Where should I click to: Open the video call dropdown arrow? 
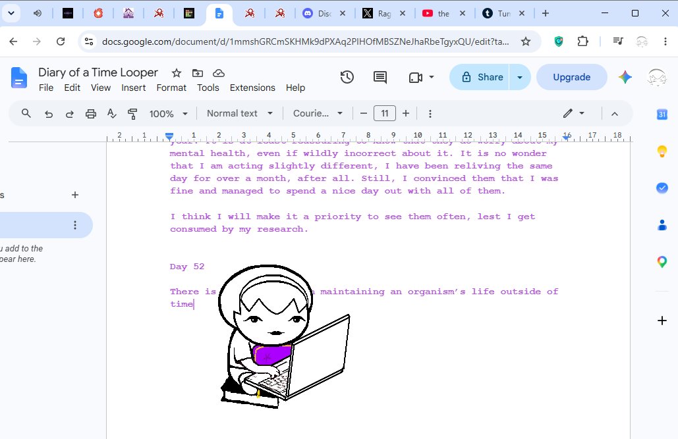point(431,78)
